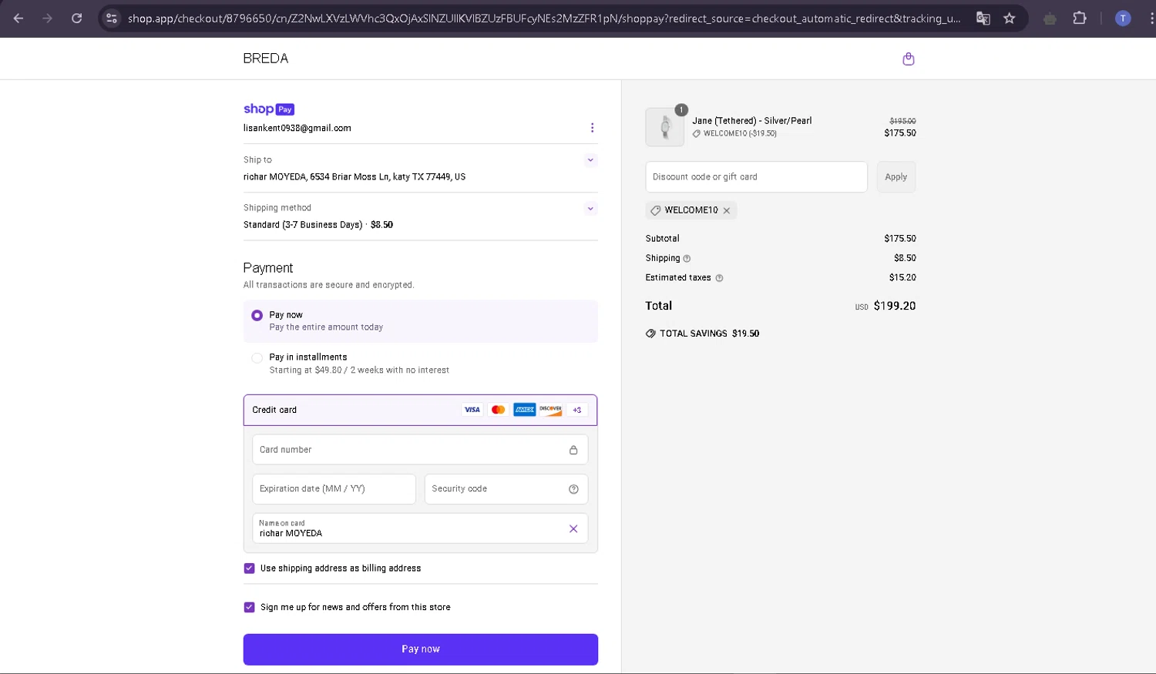The width and height of the screenshot is (1156, 674).
Task: Click the Subtotal $175.50 value
Action: click(x=900, y=239)
